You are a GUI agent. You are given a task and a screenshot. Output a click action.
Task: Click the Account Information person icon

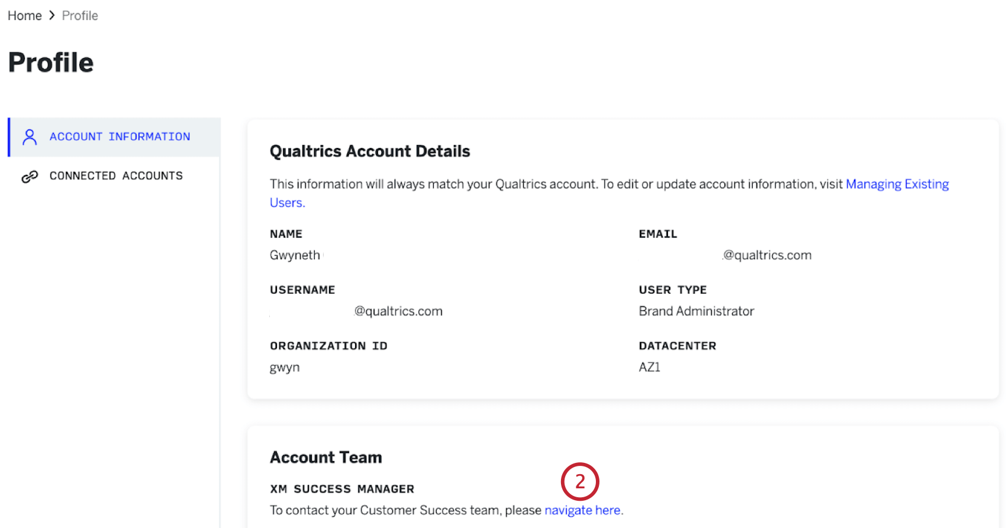click(x=30, y=137)
